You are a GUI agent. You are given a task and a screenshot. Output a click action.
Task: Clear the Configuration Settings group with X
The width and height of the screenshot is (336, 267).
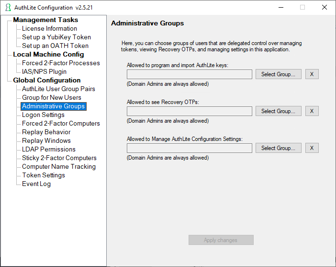point(312,148)
